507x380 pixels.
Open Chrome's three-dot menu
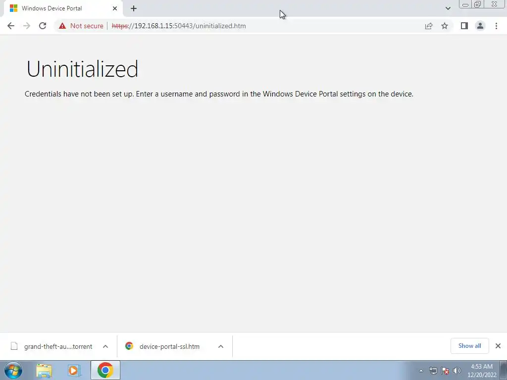[496, 26]
